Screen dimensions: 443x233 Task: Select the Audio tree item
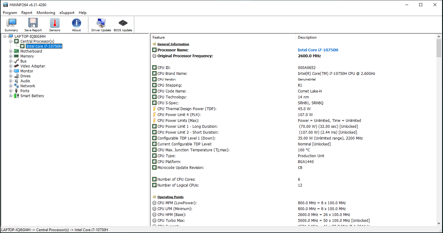[25, 81]
